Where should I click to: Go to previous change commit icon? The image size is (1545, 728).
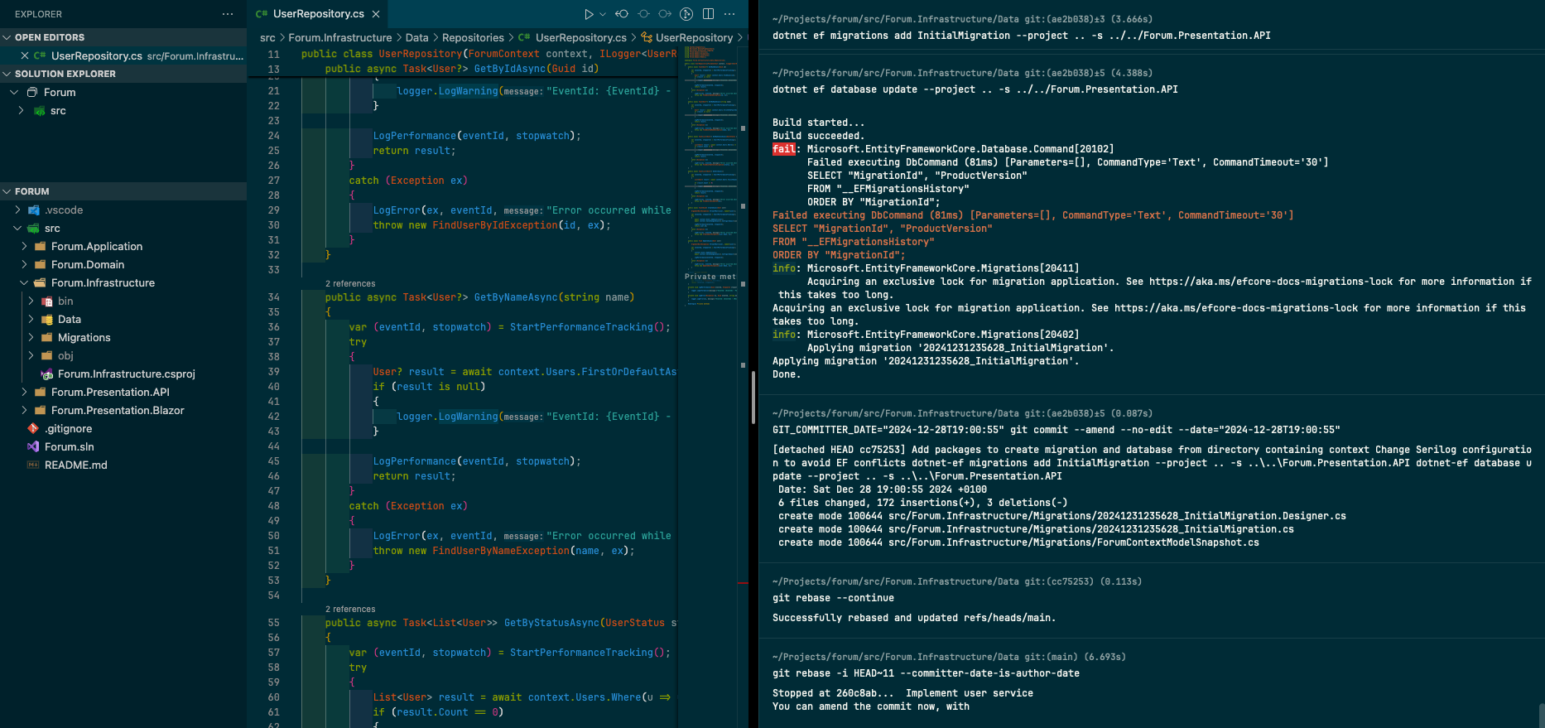(x=622, y=14)
